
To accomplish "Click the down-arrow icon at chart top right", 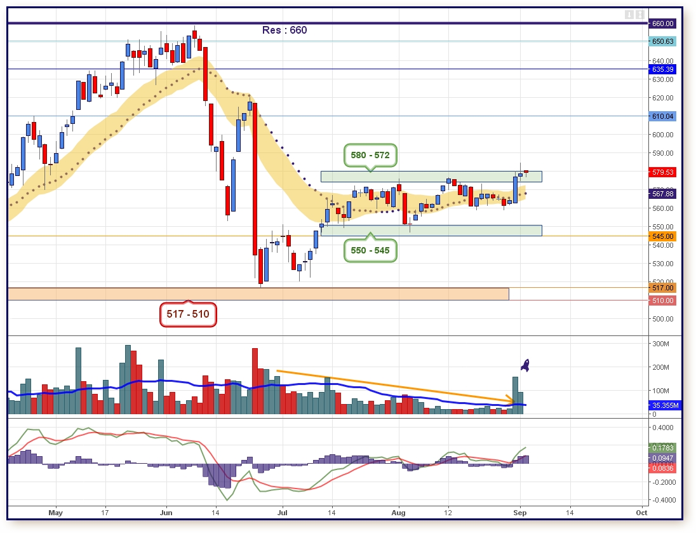I will [629, 15].
